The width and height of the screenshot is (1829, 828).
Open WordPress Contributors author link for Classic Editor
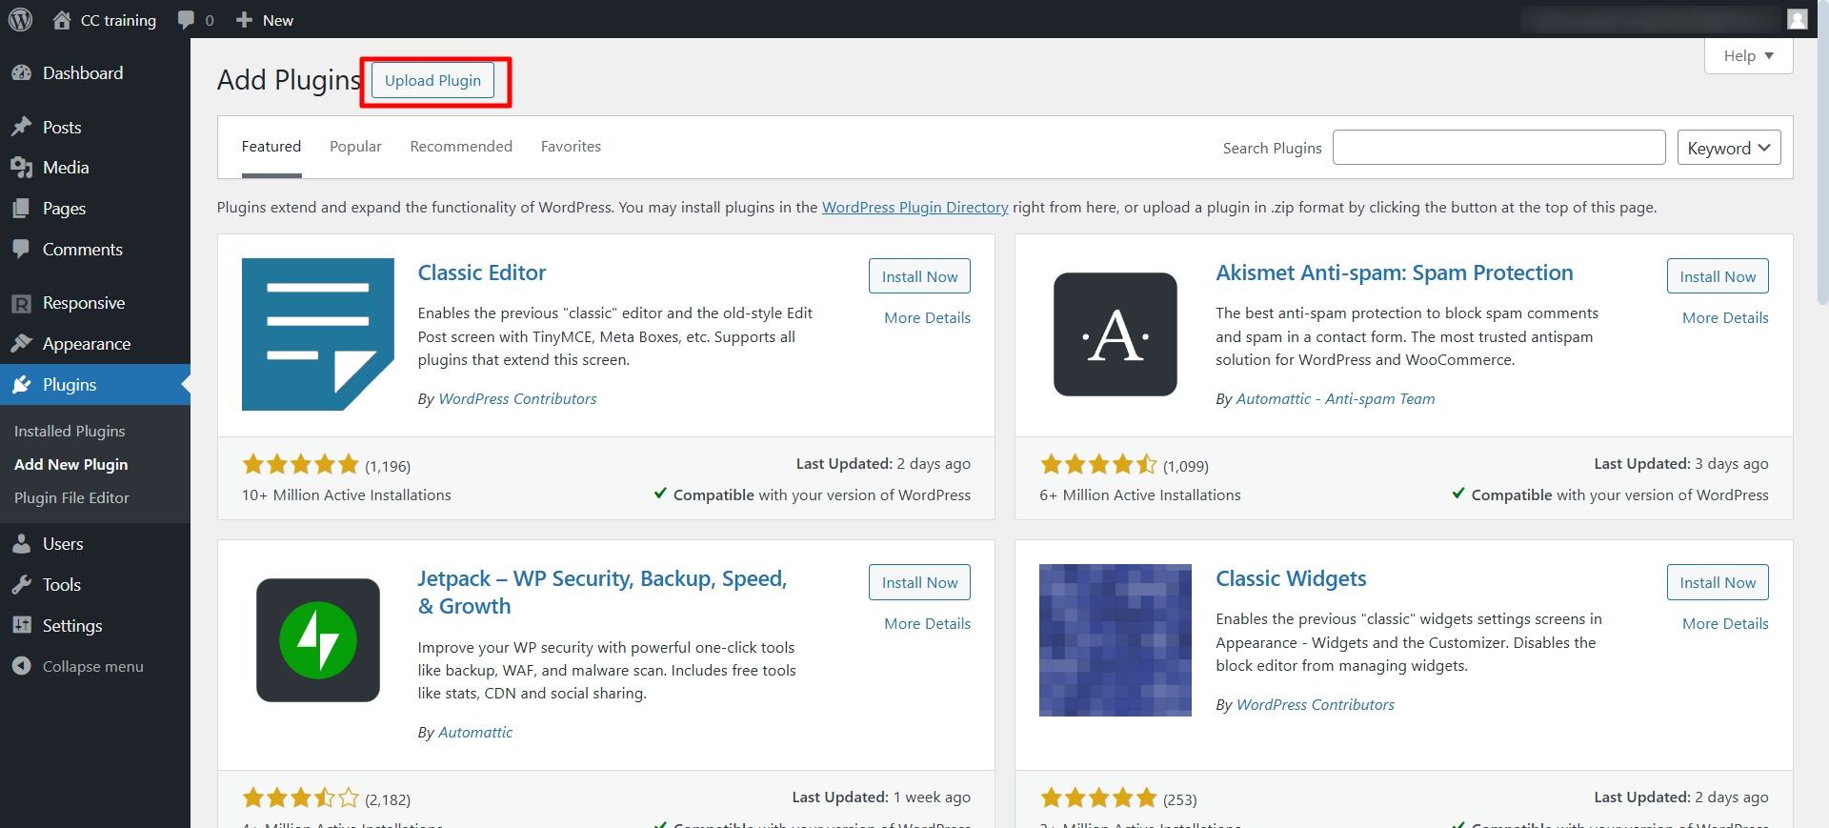[x=517, y=399]
